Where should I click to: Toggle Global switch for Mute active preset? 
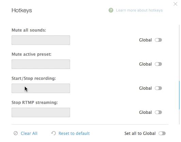tap(159, 64)
